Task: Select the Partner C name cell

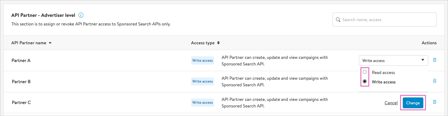Action: [21, 103]
